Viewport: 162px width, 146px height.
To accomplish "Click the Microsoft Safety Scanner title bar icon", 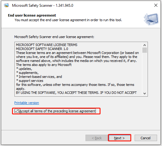I will coord(6,5).
